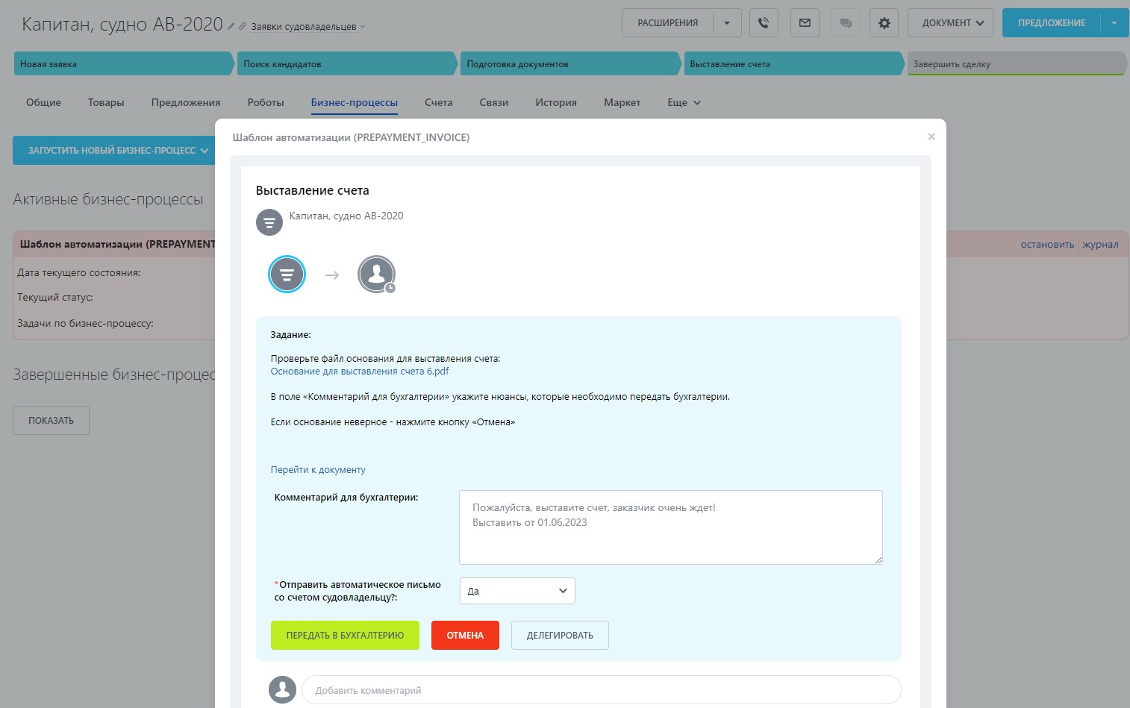Open the Документ dropdown

(x=952, y=23)
